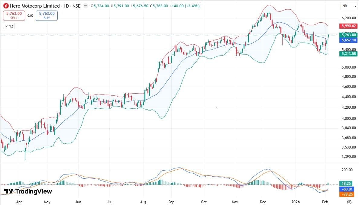359x208 pixels.
Task: Click the 4,600.00 price axis value
Action: (x=349, y=87)
